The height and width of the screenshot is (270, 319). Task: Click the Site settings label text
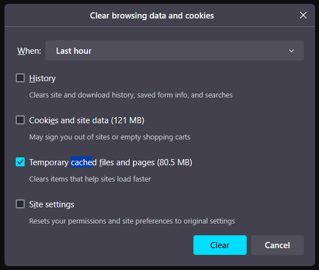(52, 204)
